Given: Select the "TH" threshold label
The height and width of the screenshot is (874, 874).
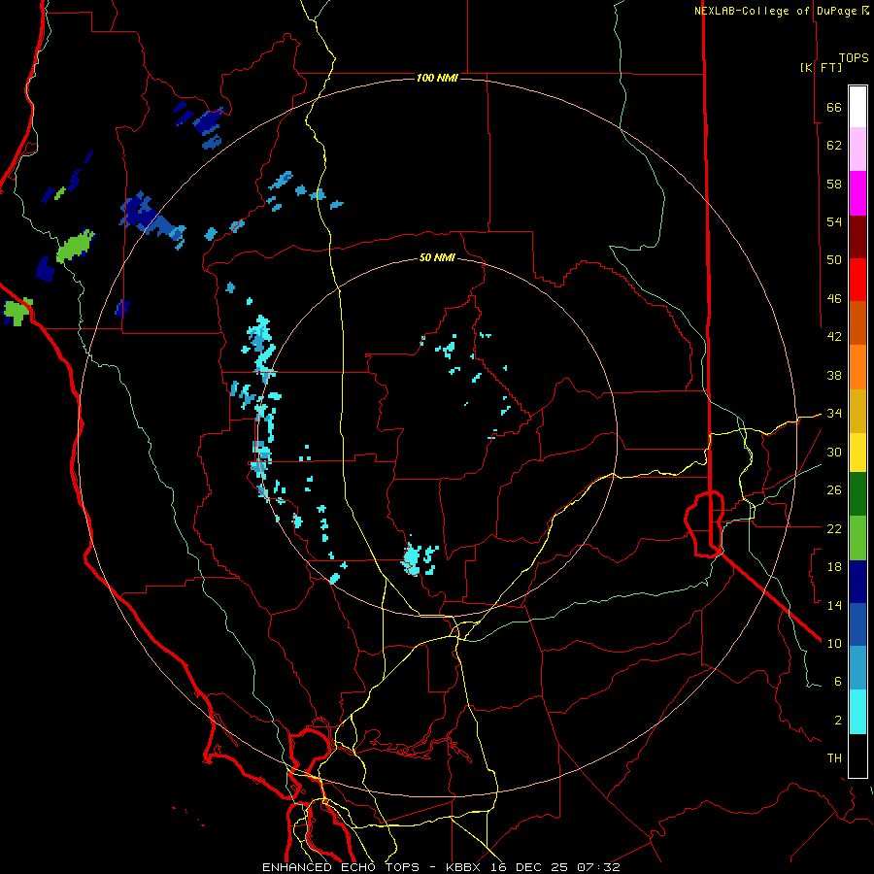Looking at the screenshot, I should point(834,757).
